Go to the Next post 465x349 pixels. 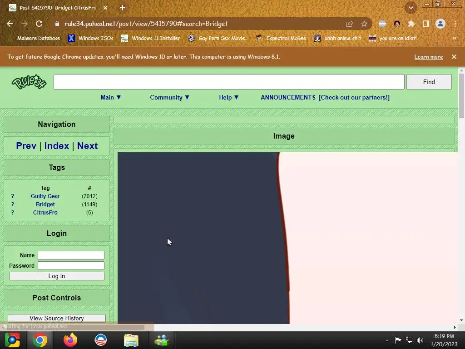pyautogui.click(x=87, y=146)
